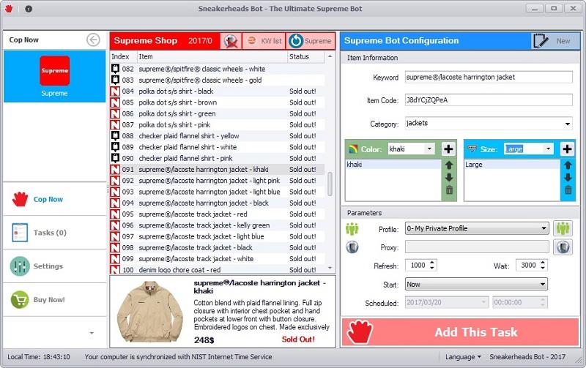Open the Size combo box dropdown
The image size is (586, 368).
tap(548, 149)
